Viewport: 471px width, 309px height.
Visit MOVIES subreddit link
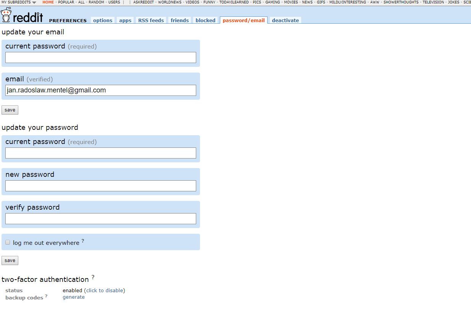click(291, 2)
